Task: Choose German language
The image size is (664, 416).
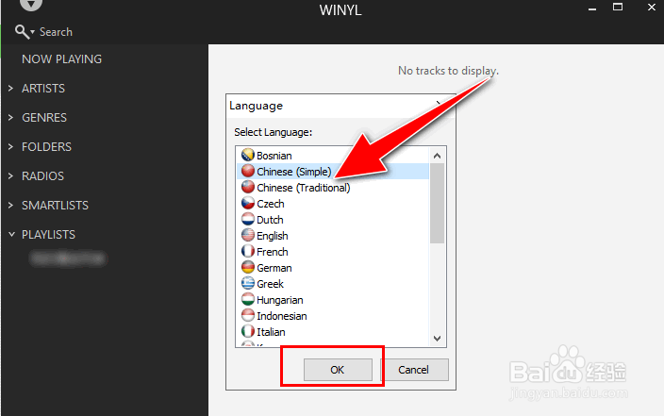Action: point(333,268)
